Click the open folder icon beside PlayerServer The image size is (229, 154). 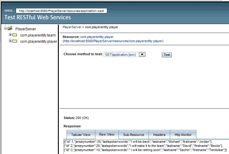coord(10,28)
